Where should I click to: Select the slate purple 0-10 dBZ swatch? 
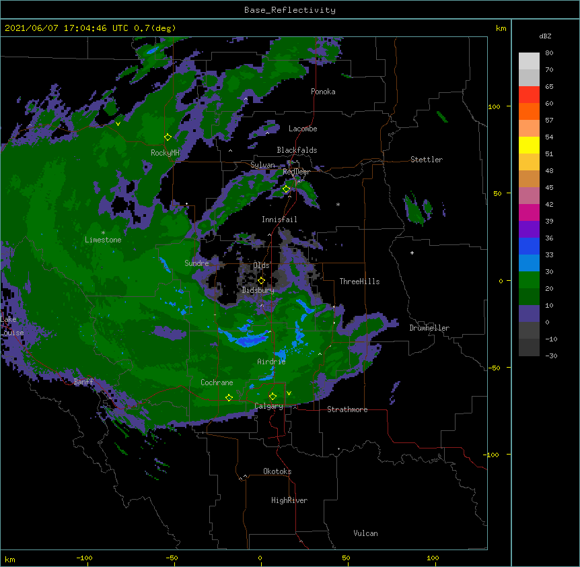pyautogui.click(x=529, y=314)
